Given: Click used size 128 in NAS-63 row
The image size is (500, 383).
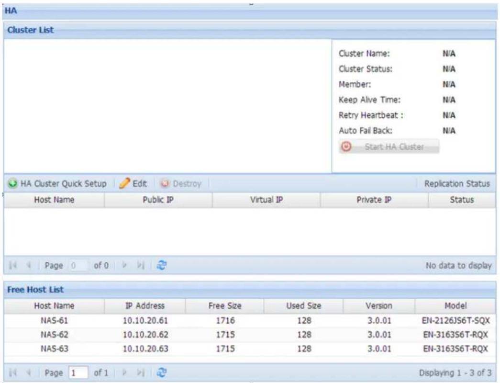Looking at the screenshot, I should [304, 349].
